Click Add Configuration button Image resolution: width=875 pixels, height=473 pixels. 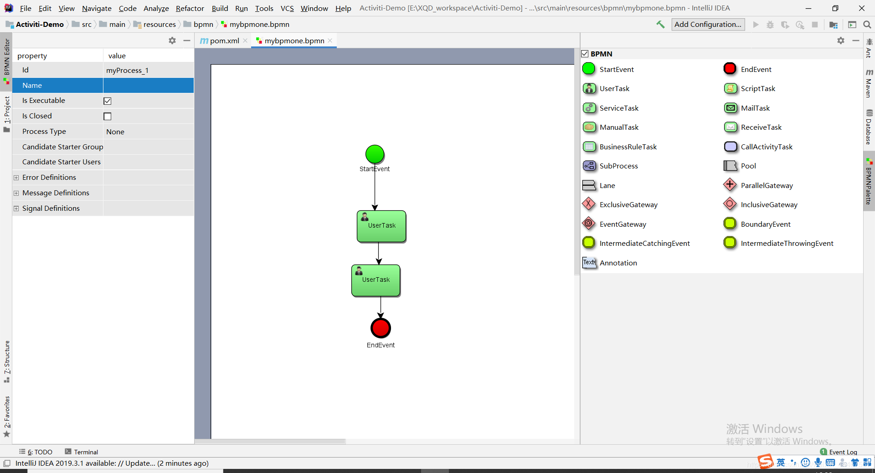[x=708, y=25]
